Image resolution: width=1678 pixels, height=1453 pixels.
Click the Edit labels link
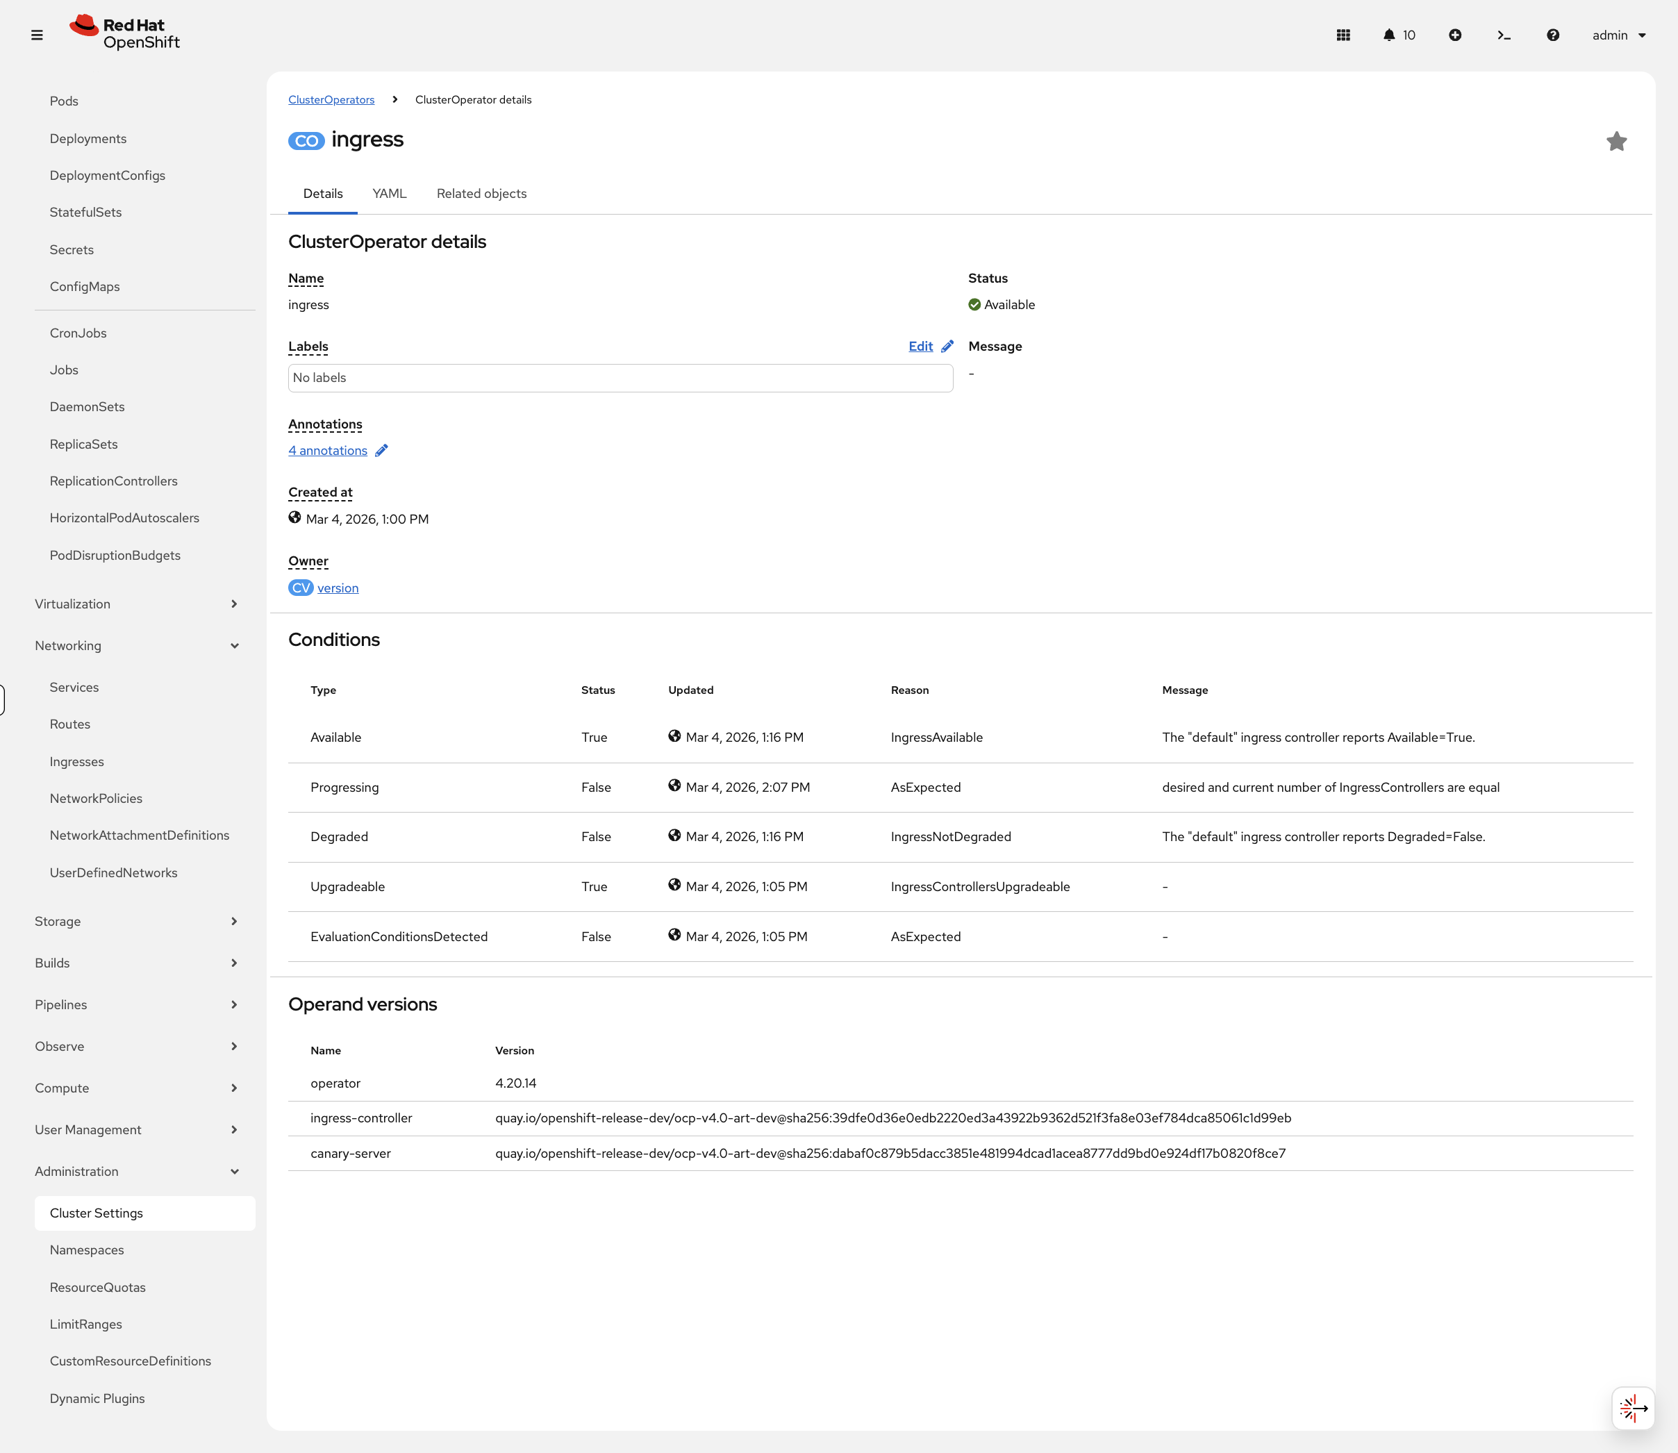click(x=921, y=346)
